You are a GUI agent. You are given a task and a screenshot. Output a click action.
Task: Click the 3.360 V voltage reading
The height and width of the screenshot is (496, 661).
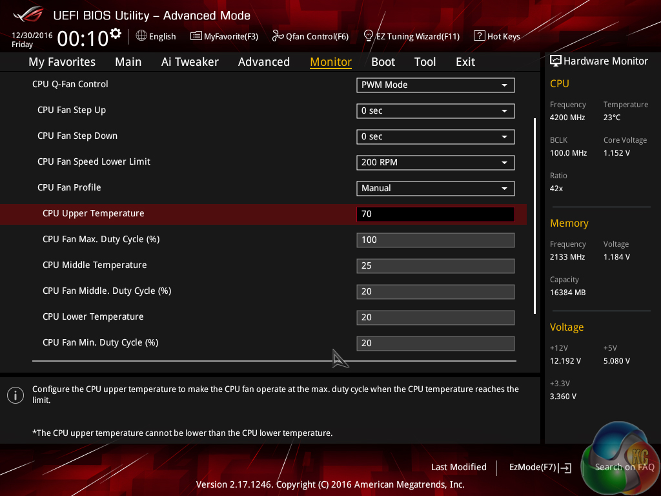(563, 397)
